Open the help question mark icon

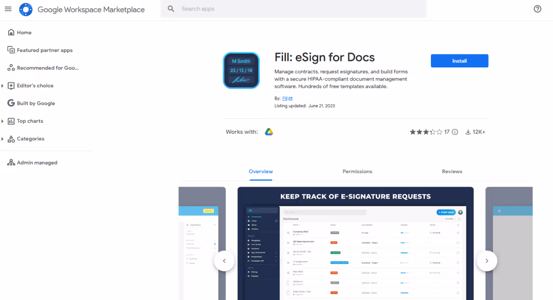coord(537,9)
